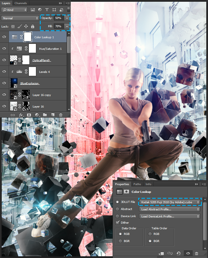Image resolution: width=208 pixels, height=258 pixels.
Task: Switch to the Properties tab
Action: [x=122, y=184]
